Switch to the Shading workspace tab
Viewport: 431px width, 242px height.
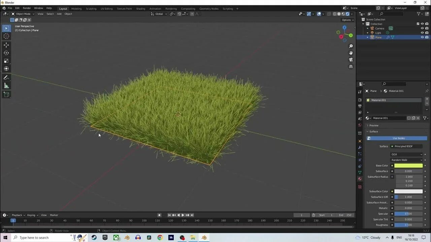point(140,8)
